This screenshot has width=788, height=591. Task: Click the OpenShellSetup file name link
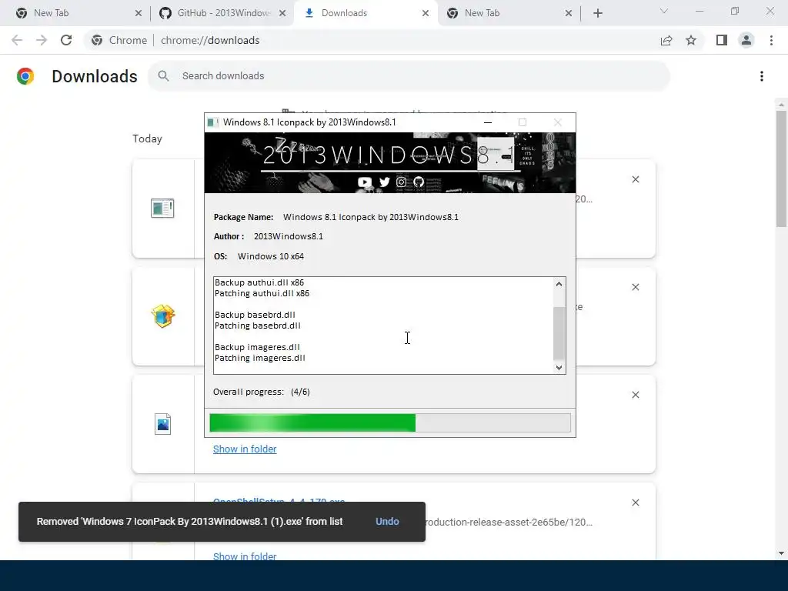click(279, 500)
